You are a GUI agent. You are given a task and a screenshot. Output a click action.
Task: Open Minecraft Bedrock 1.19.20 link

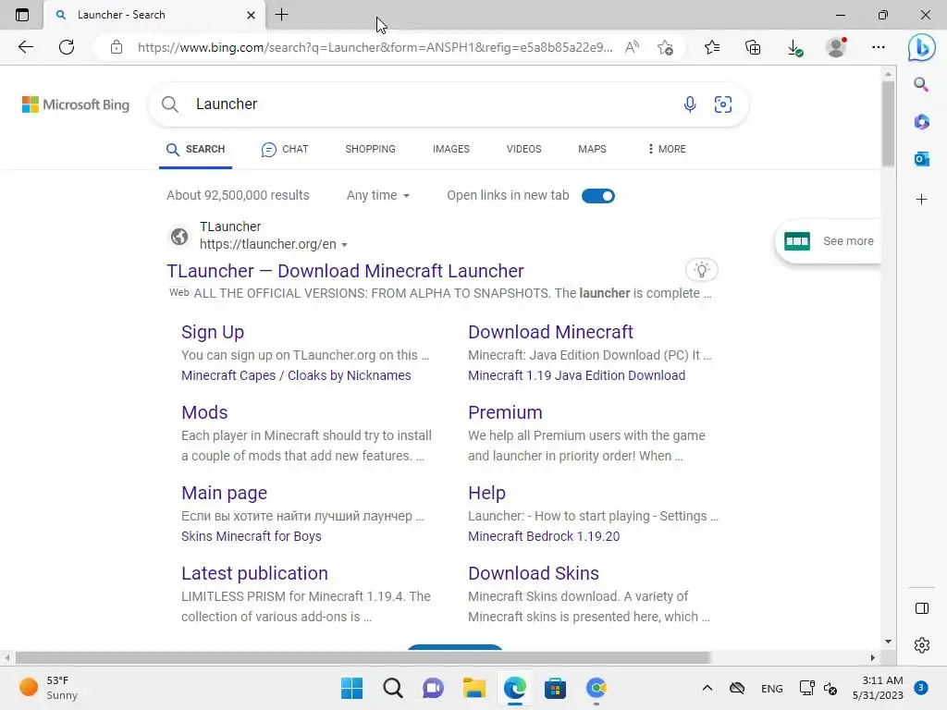pos(544,536)
